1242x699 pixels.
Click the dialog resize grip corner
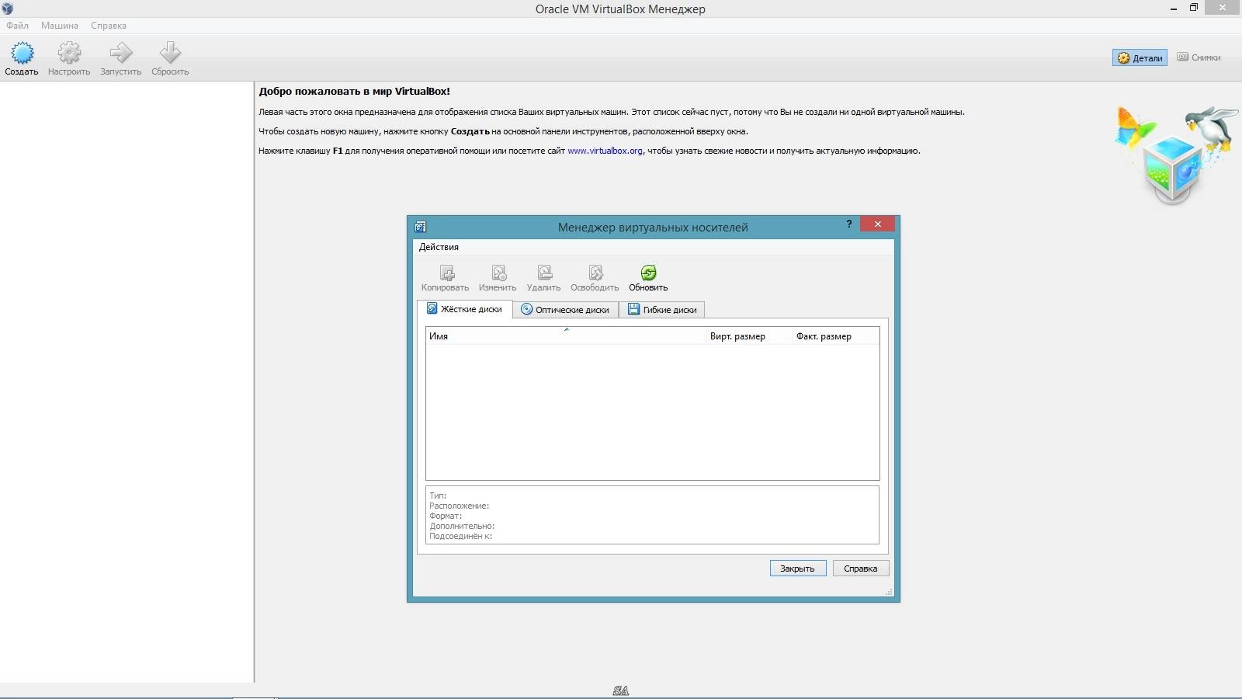tap(889, 593)
